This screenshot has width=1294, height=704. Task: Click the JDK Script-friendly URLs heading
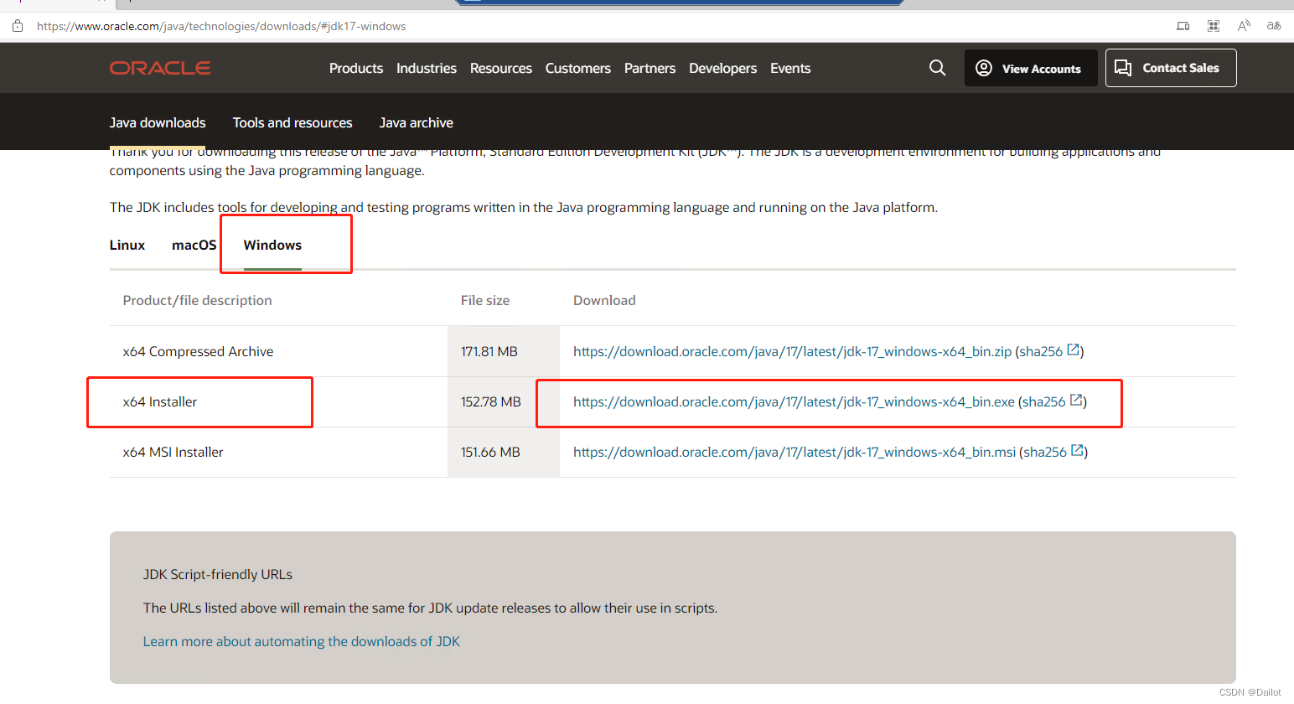(218, 574)
